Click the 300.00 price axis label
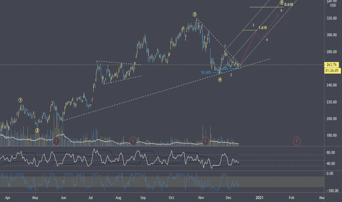This screenshot has width=342, height=202. tap(331, 35)
